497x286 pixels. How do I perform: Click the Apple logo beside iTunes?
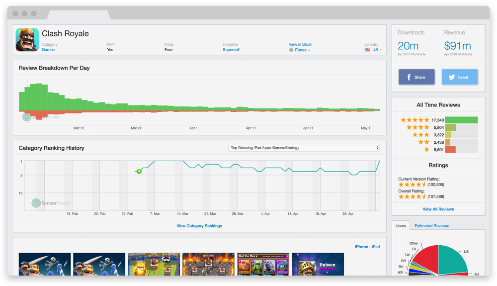tap(291, 50)
